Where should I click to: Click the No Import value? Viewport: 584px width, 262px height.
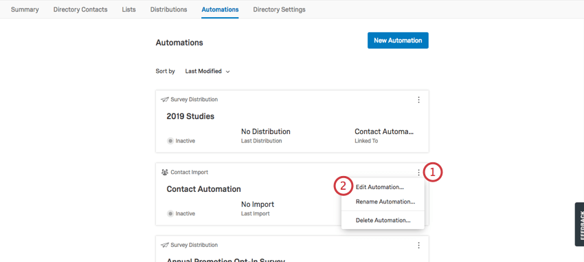258,204
